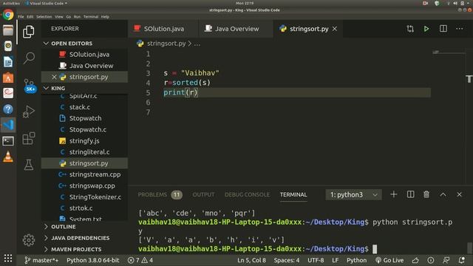The height and width of the screenshot is (266, 473).
Task: Open the Help icon in the dock
Action: pos(8,109)
